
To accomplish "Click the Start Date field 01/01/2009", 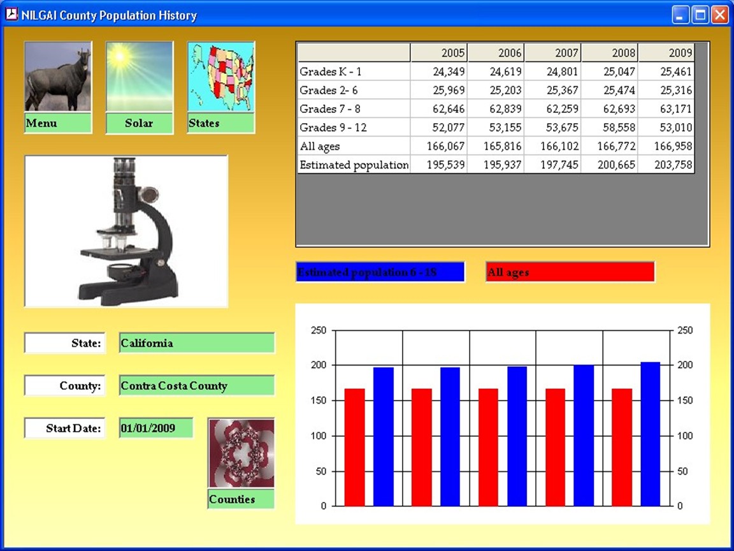I will tap(156, 428).
